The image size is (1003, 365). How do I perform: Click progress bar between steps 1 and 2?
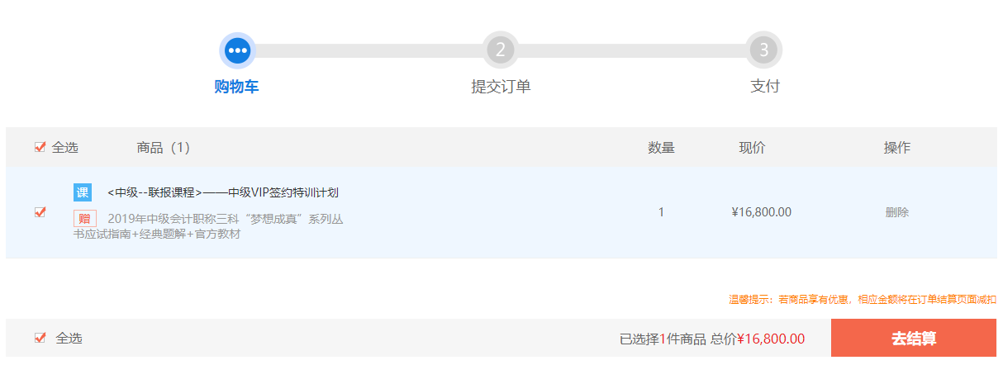368,50
